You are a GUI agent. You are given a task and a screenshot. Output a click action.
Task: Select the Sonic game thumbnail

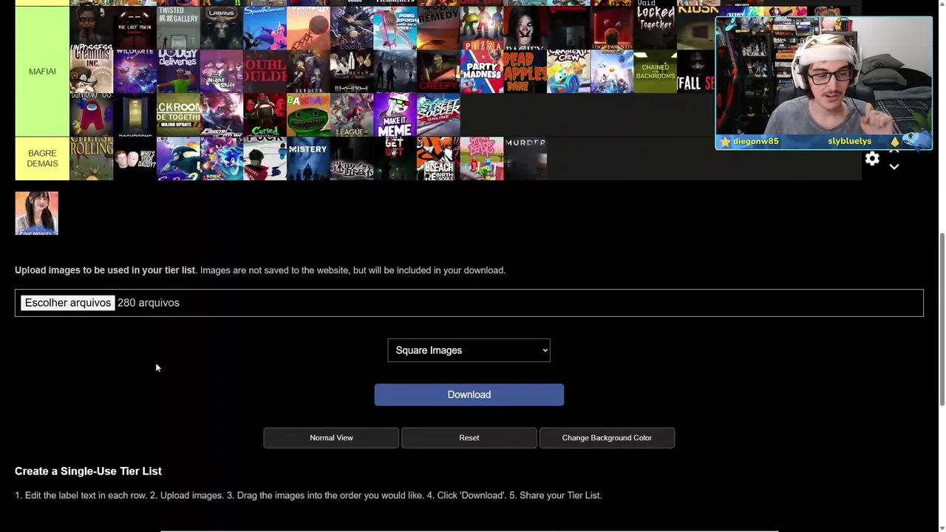[x=222, y=158]
